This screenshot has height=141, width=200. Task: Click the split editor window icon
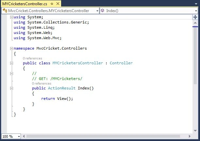195,17
